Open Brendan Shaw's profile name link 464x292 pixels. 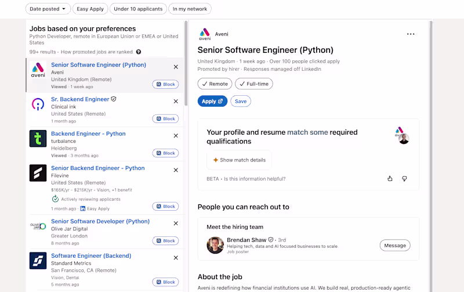(x=246, y=240)
